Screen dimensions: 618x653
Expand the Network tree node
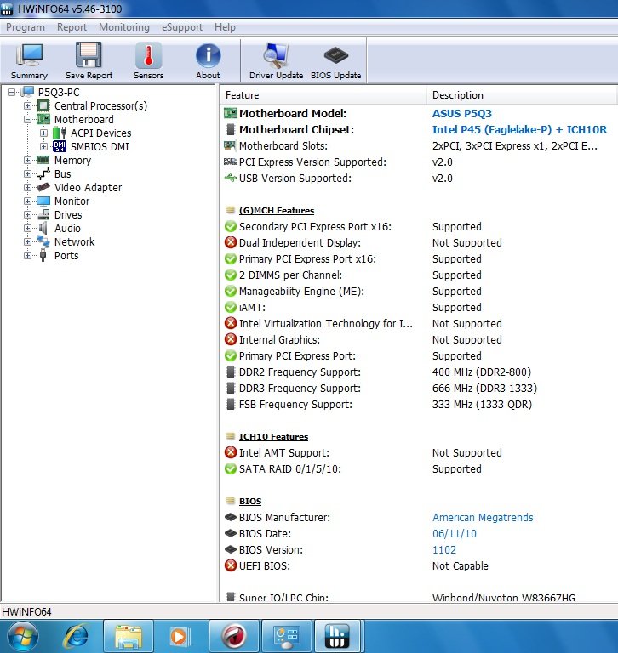pyautogui.click(x=27, y=242)
